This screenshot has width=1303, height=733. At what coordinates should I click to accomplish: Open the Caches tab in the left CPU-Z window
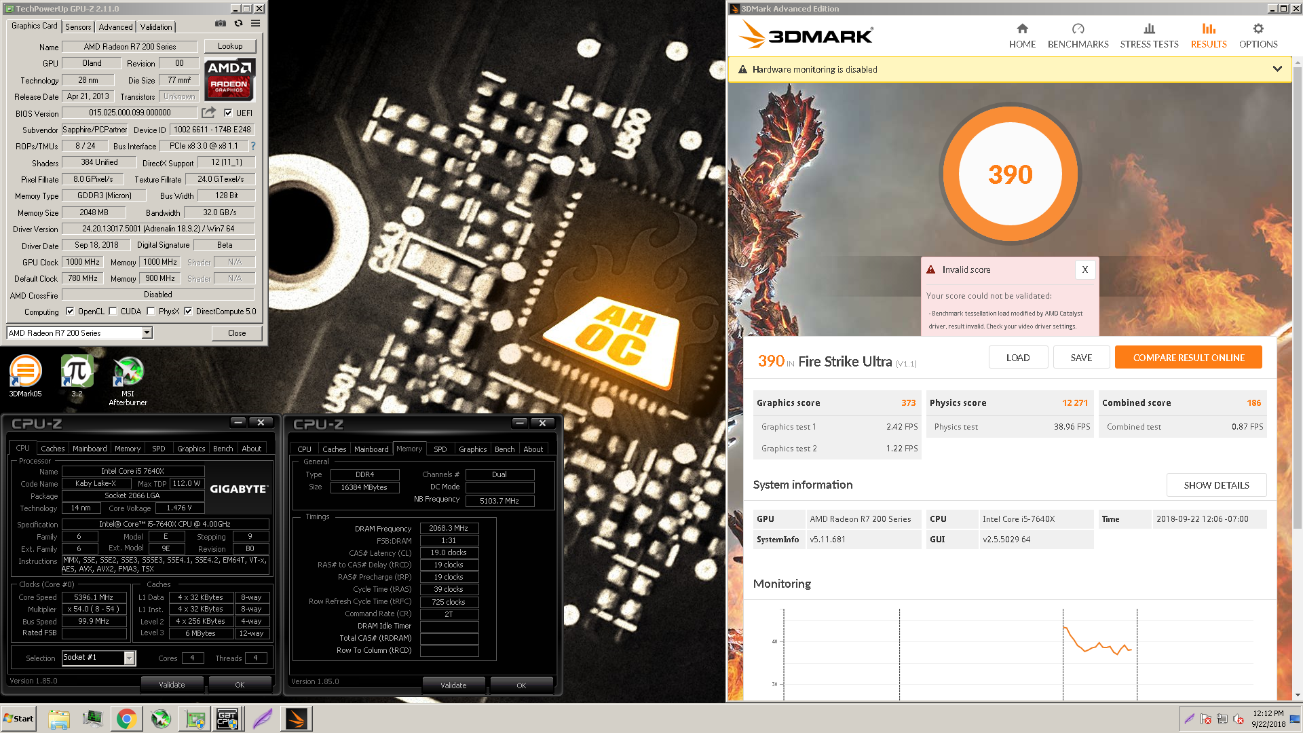point(52,449)
